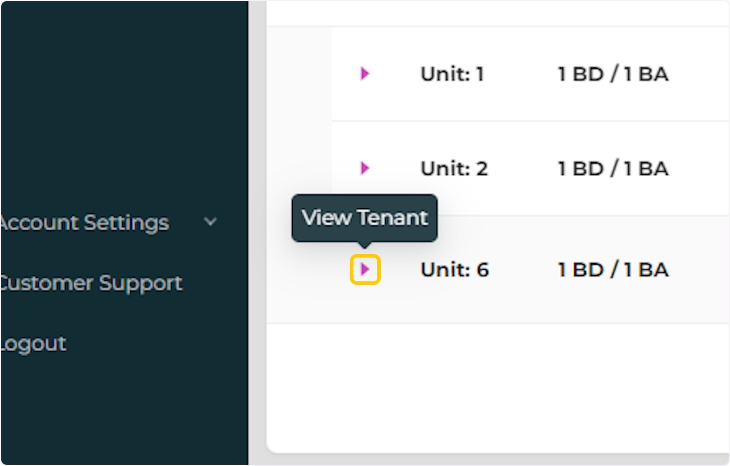Click 1 BD / 1 BA for Unit 1
The height and width of the screenshot is (466, 730).
pyautogui.click(x=613, y=74)
